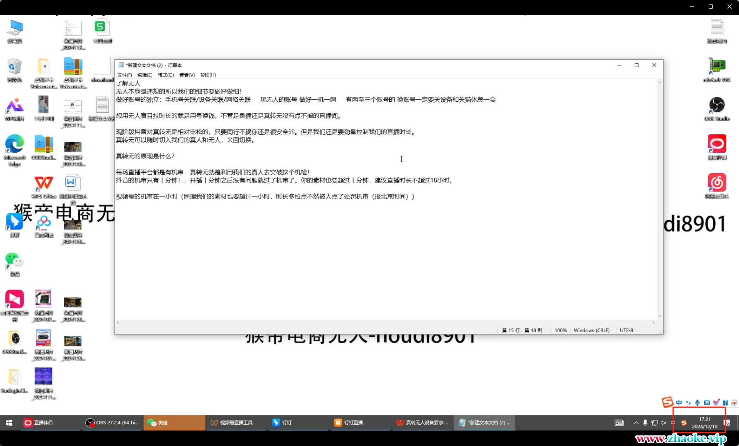Toggle Sogou input between Chinese and English
The image size is (739, 446).
click(x=679, y=403)
